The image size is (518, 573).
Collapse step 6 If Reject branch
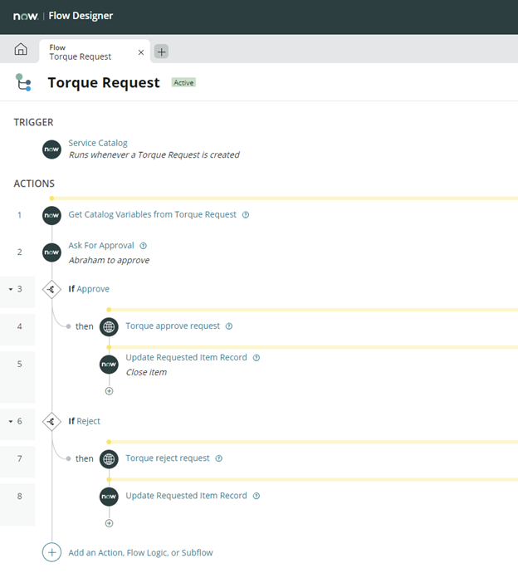[11, 422]
